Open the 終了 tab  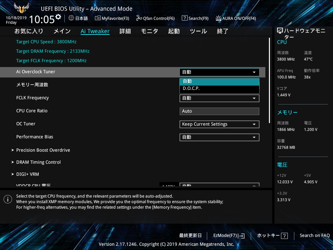(222, 31)
